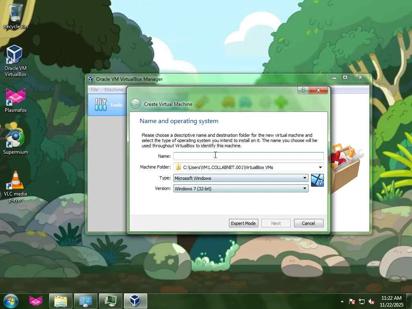Click the VirtualBox Manager title bar icon
Image resolution: width=412 pixels, height=309 pixels.
[x=91, y=79]
